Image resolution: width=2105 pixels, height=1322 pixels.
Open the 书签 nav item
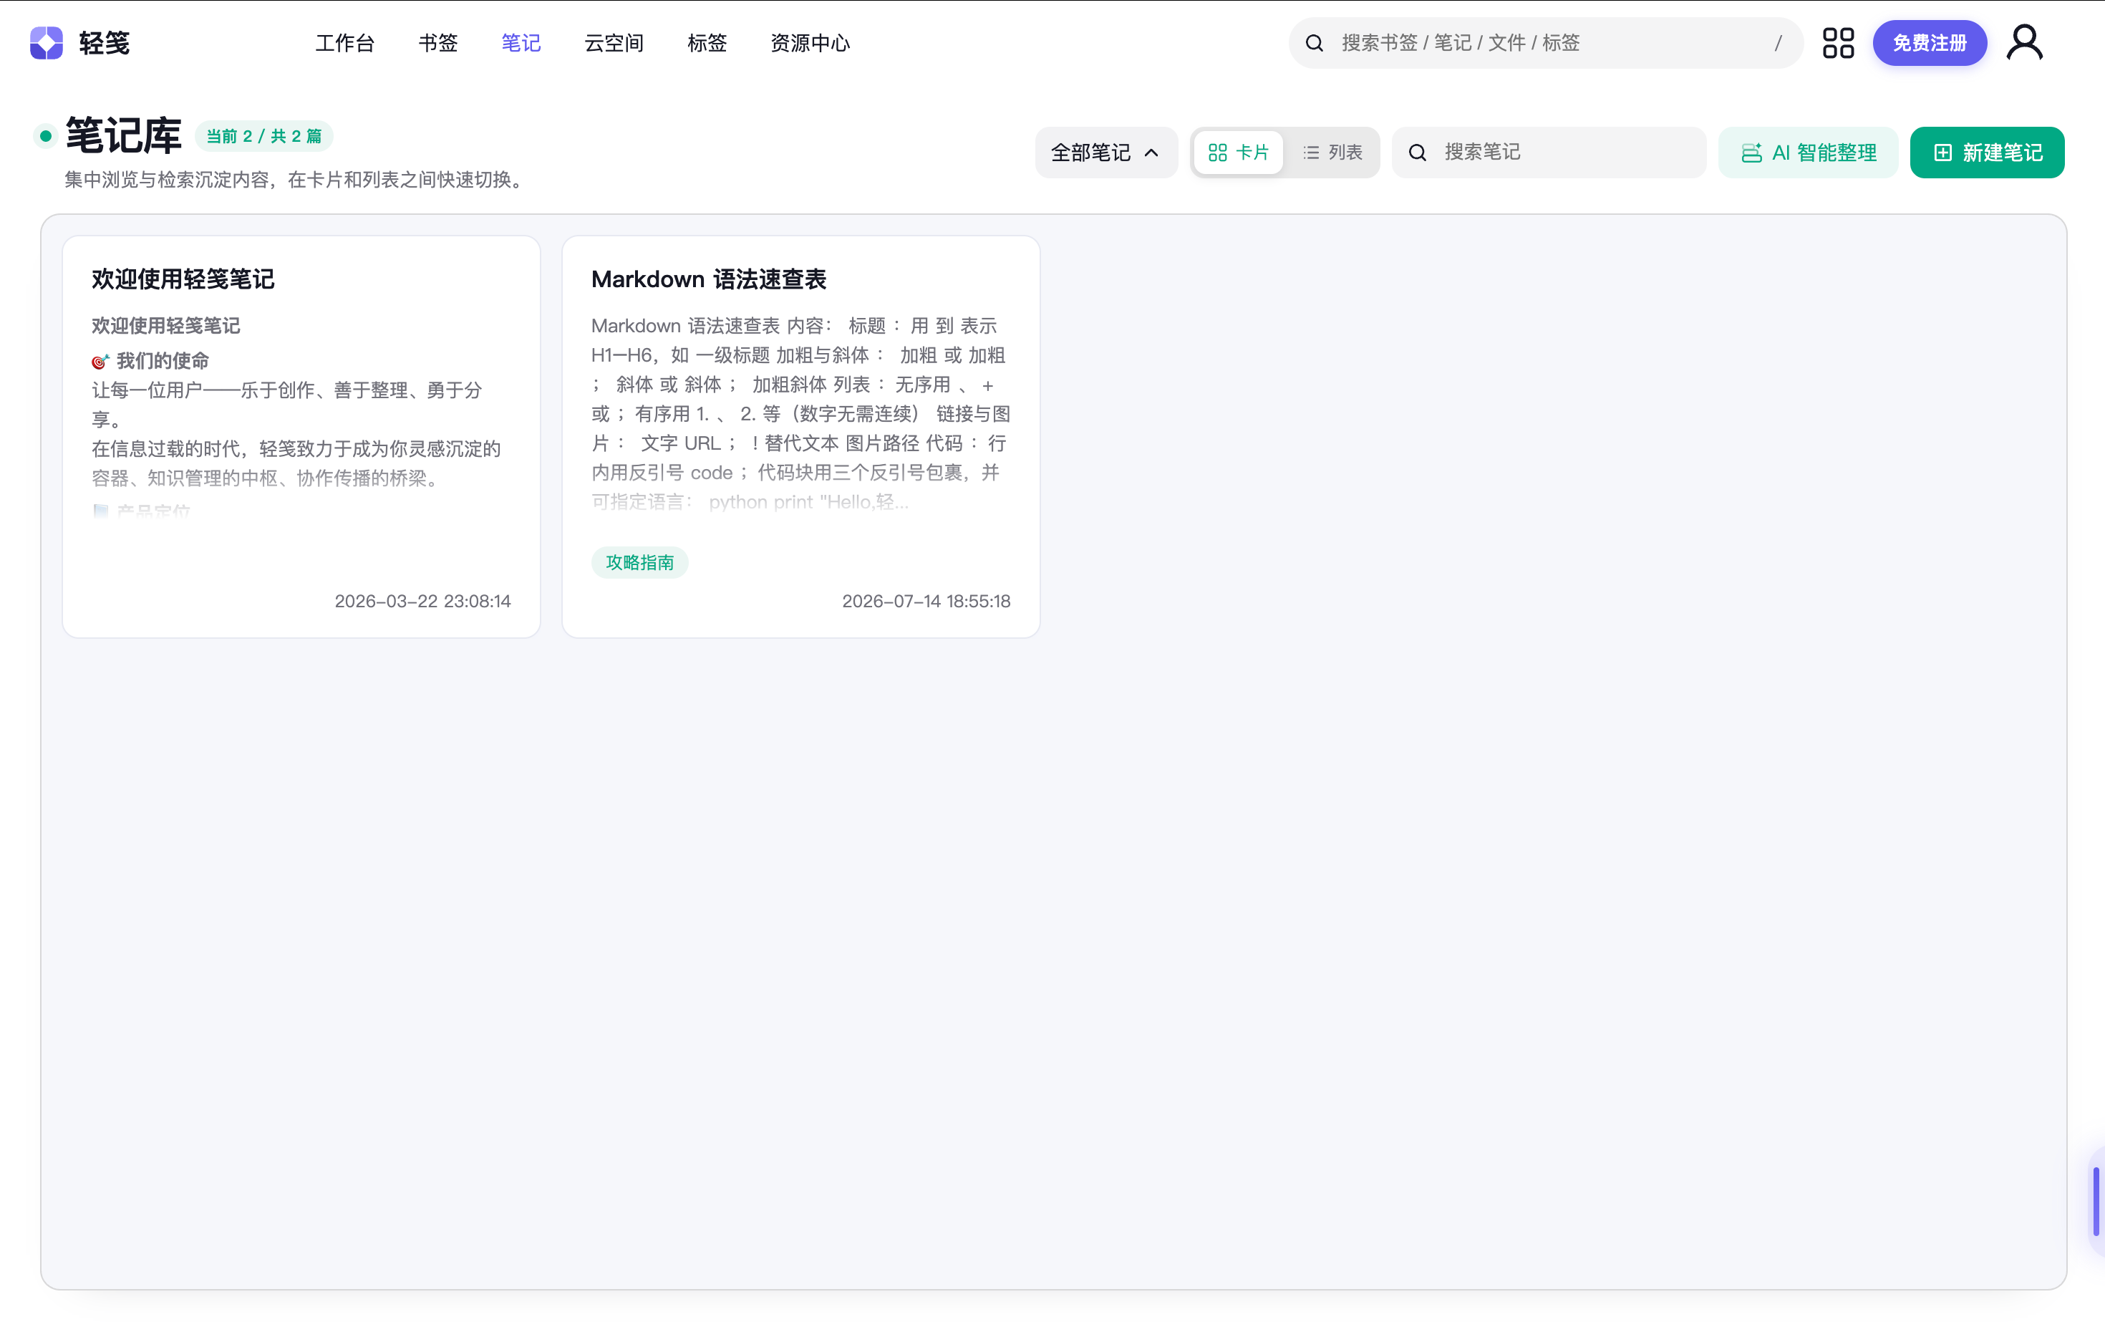(438, 43)
